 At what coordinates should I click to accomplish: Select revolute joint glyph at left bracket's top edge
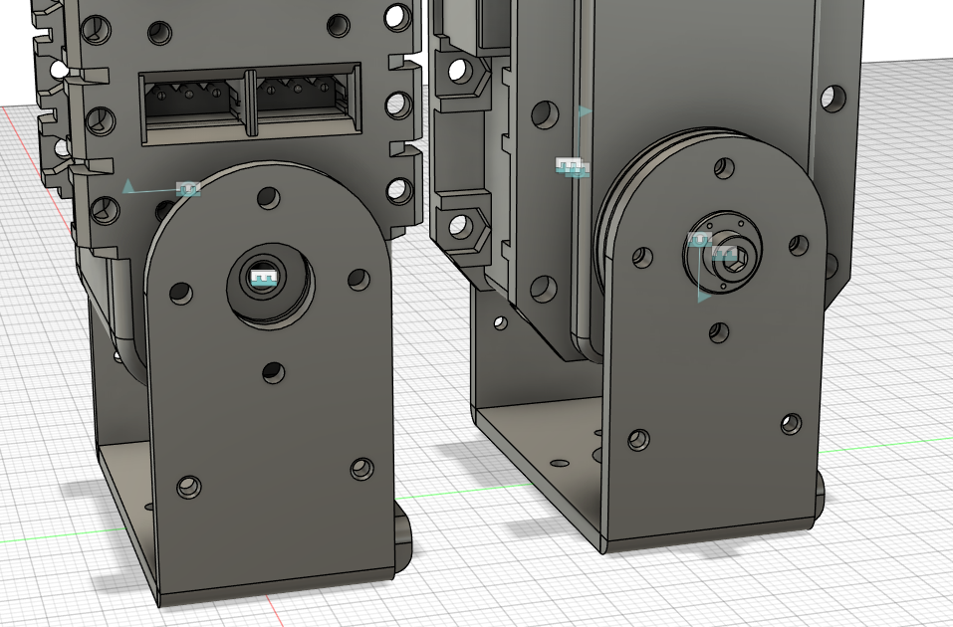click(x=188, y=189)
